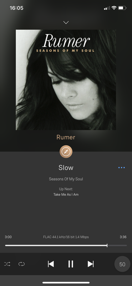132x286 pixels.
Task: Open the three-dot more options menu
Action: (122, 168)
